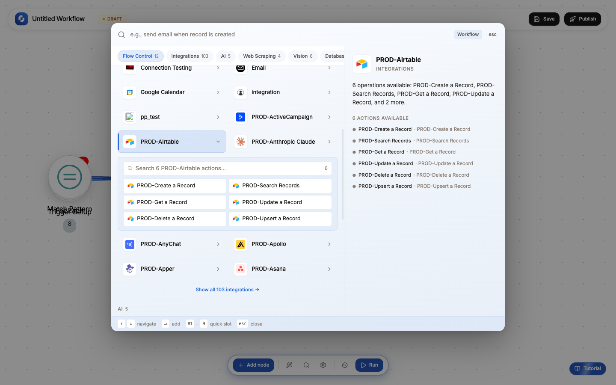
Task: Switch to the Web Scraping tab
Action: (262, 56)
